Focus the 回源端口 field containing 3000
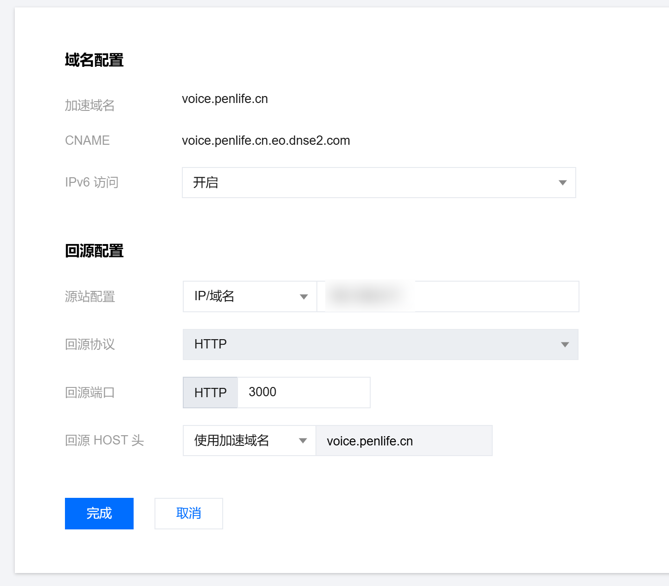The image size is (669, 586). tap(303, 393)
